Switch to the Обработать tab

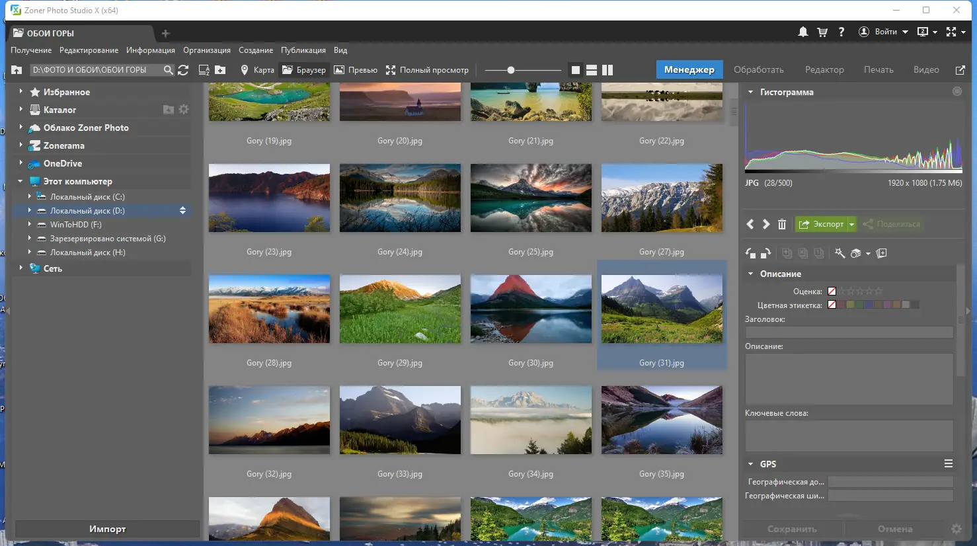coord(758,70)
